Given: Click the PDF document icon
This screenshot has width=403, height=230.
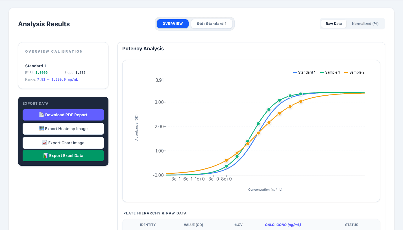Looking at the screenshot, I should 42,115.
